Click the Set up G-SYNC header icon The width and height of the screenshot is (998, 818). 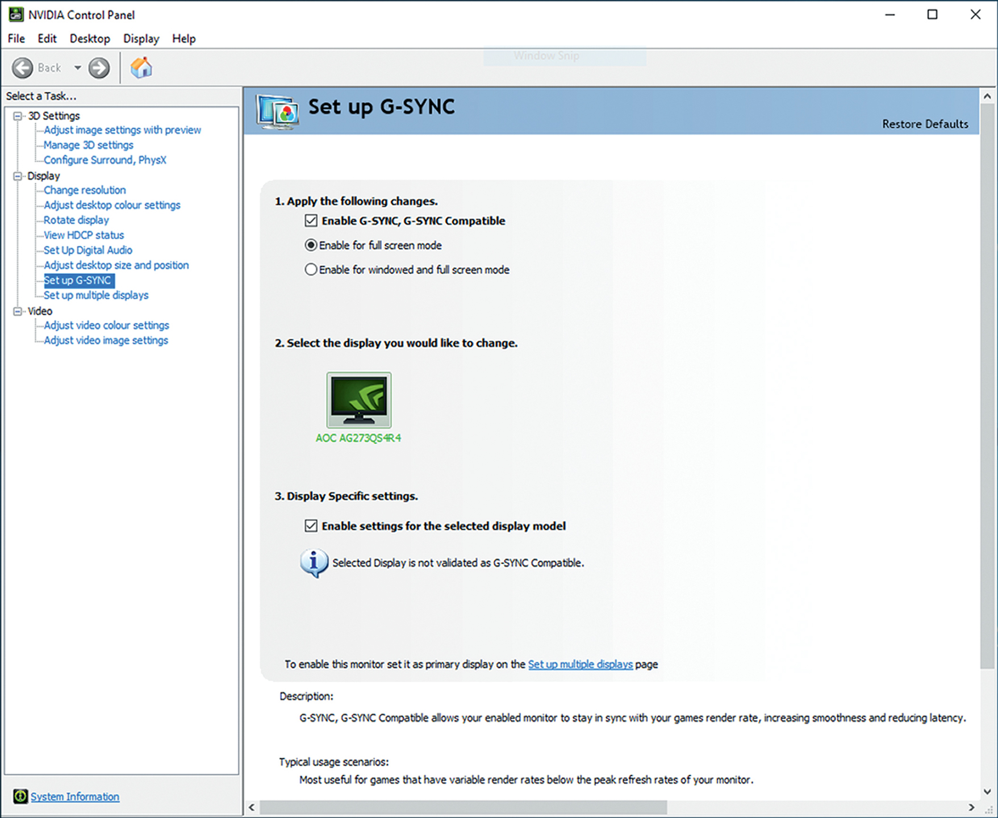[277, 111]
